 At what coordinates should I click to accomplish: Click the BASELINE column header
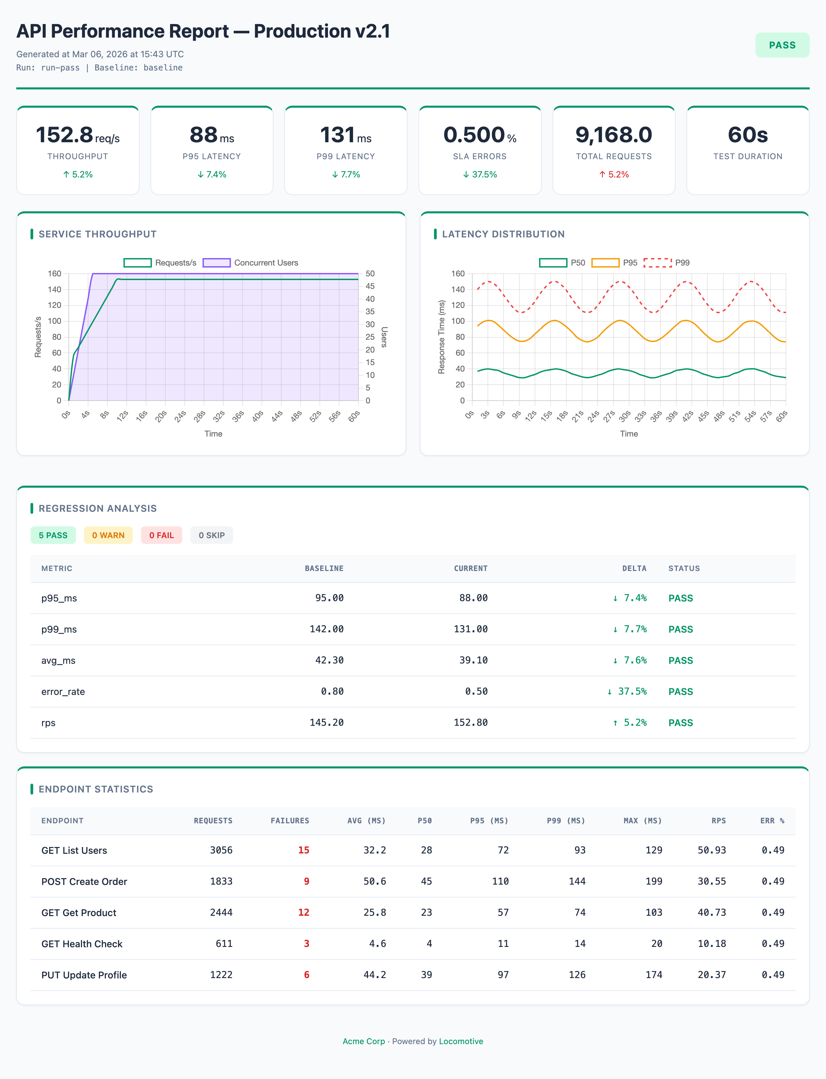click(x=324, y=569)
